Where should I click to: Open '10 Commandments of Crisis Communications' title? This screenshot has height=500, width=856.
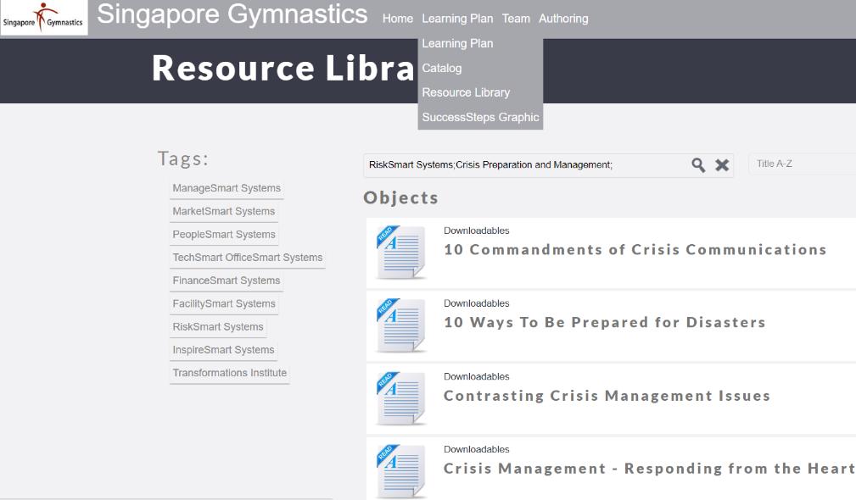click(x=635, y=250)
